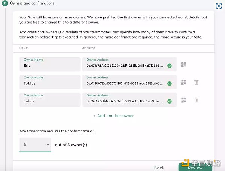Screen dimensions: 225x171
Task: Click green checkmark on Eric's address
Action: [x=169, y=66]
